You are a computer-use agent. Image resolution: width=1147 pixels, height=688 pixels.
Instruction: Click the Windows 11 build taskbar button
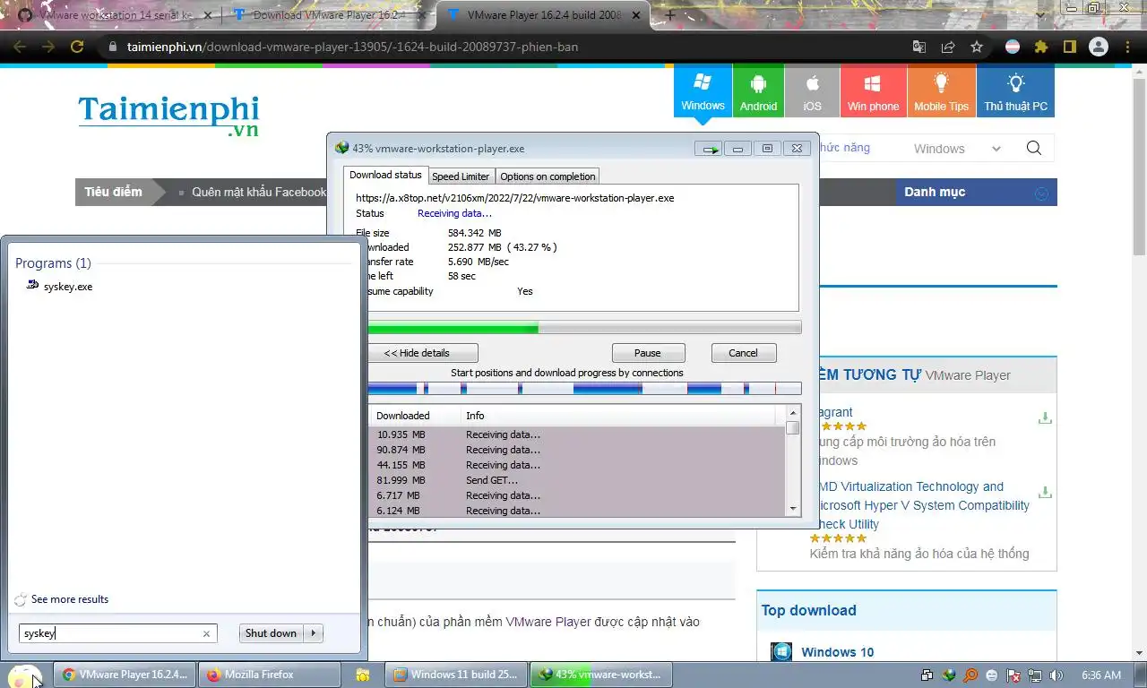456,675
